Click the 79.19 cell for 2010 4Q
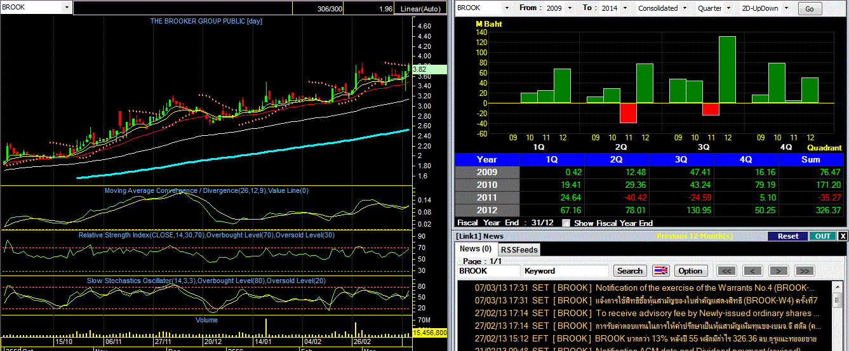The width and height of the screenshot is (849, 351). tap(746, 185)
